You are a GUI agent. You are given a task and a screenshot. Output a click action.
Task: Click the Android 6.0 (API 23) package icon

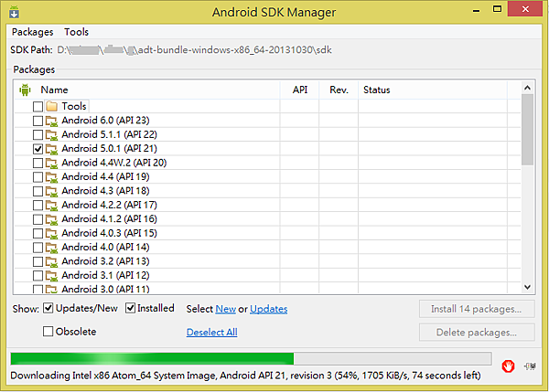point(52,121)
